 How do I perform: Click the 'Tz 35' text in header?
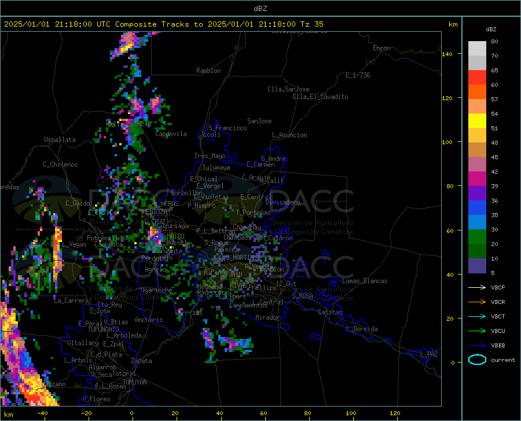tap(311, 24)
